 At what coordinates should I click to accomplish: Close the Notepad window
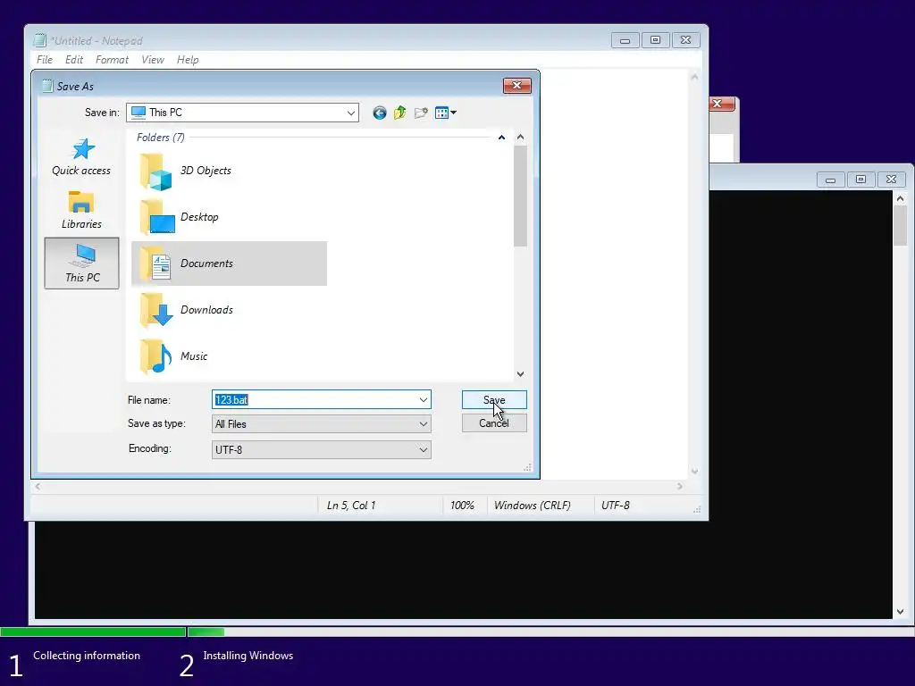click(685, 40)
